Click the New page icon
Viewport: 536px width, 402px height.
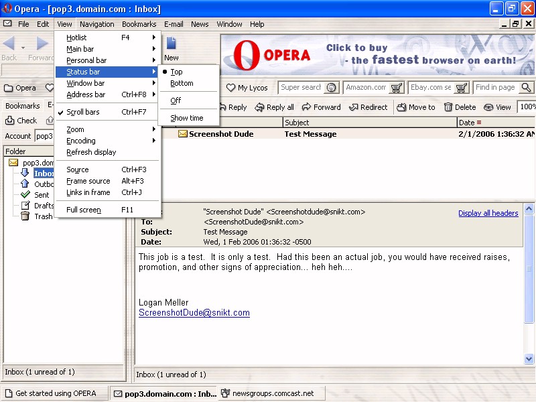click(x=171, y=46)
